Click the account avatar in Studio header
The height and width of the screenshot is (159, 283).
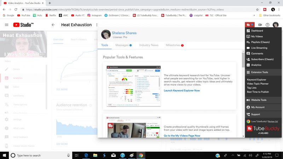[276, 25]
